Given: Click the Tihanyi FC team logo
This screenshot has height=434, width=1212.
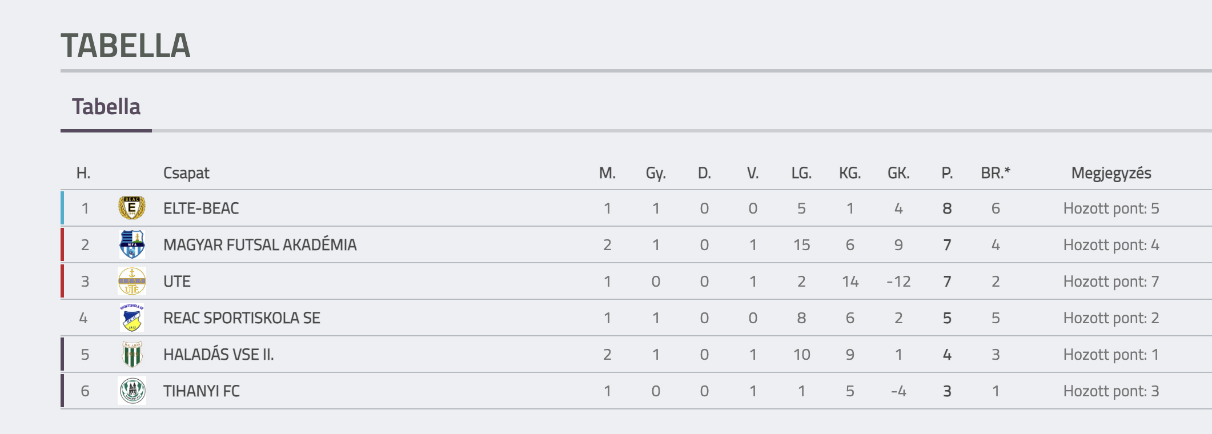Looking at the screenshot, I should [x=132, y=391].
